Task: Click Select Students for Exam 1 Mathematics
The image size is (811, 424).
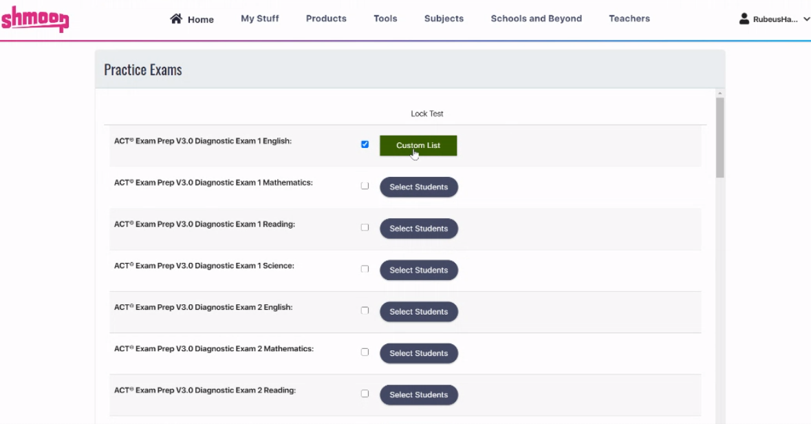Action: pyautogui.click(x=419, y=187)
